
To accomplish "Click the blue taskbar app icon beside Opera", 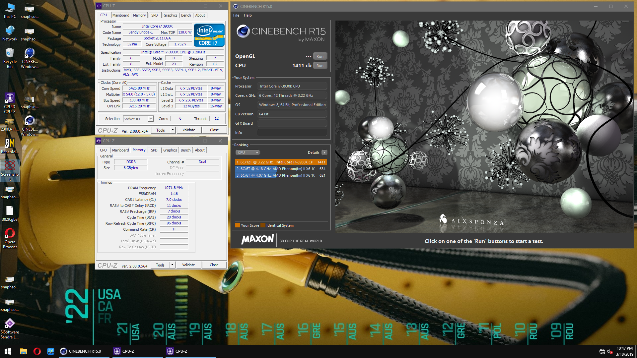I will tap(50, 351).
